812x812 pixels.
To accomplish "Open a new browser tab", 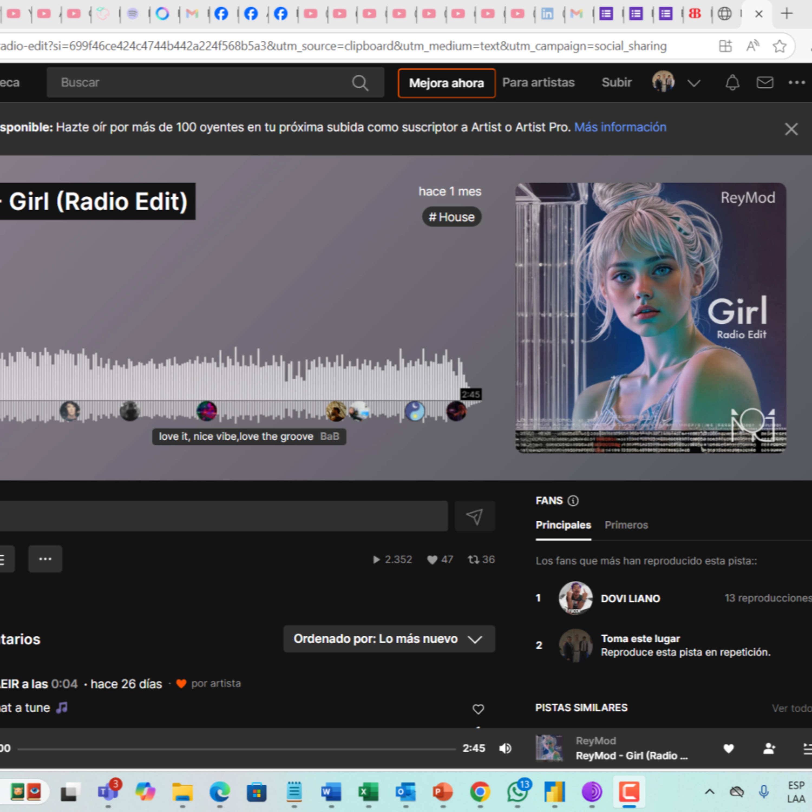I will click(x=786, y=14).
